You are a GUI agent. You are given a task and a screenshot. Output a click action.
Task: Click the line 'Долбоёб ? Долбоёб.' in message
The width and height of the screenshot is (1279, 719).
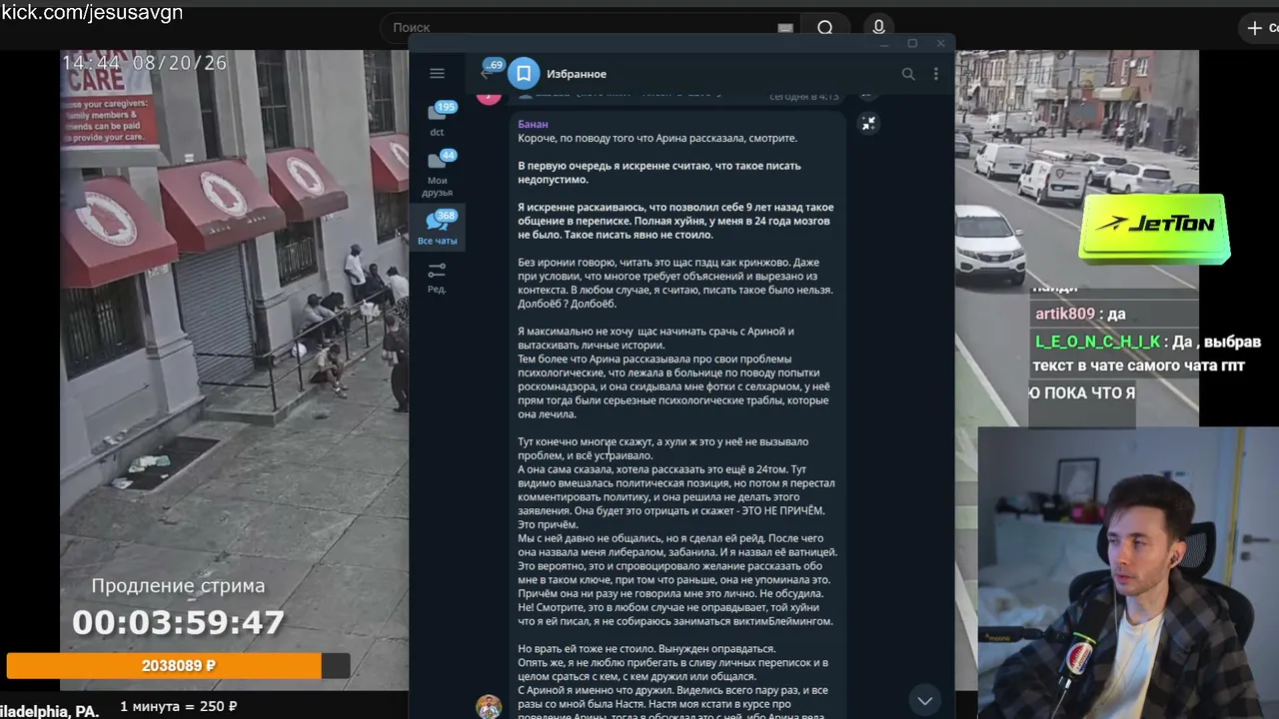pyautogui.click(x=567, y=304)
